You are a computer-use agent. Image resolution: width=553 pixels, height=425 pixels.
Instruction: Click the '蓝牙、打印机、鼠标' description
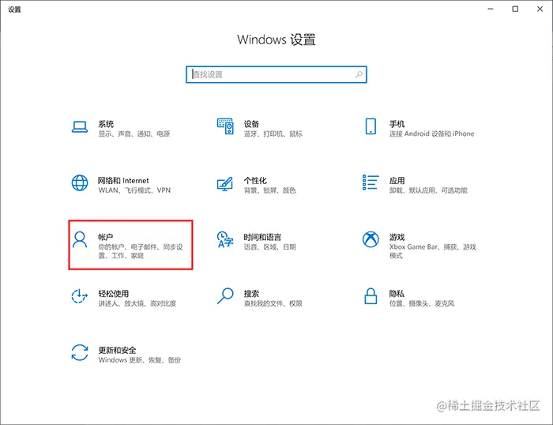[x=273, y=134]
